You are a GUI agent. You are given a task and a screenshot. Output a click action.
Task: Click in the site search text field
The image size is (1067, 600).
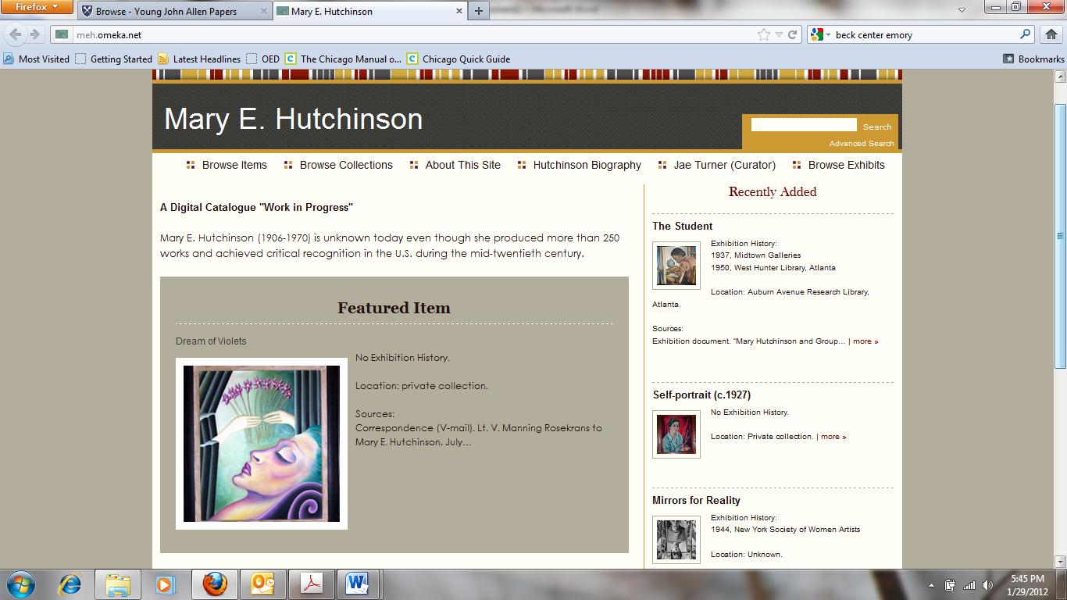804,125
